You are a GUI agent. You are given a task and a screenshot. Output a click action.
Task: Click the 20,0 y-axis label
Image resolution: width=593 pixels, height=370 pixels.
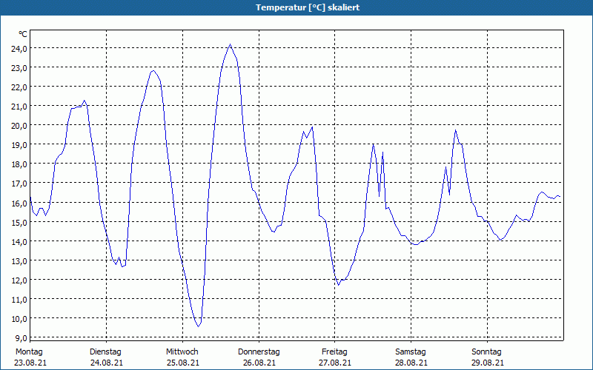(x=19, y=126)
